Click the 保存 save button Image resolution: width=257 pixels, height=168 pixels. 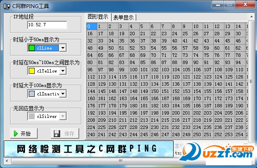pyautogui.click(x=65, y=134)
